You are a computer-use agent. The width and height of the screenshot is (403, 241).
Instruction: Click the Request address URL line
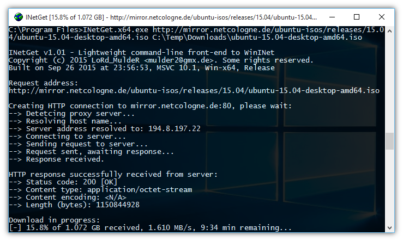coord(194,90)
